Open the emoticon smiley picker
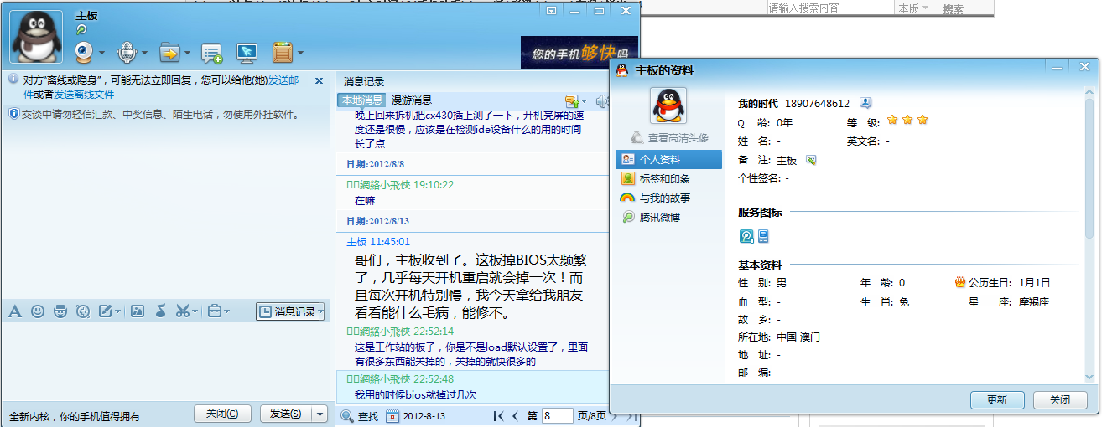 coord(38,311)
